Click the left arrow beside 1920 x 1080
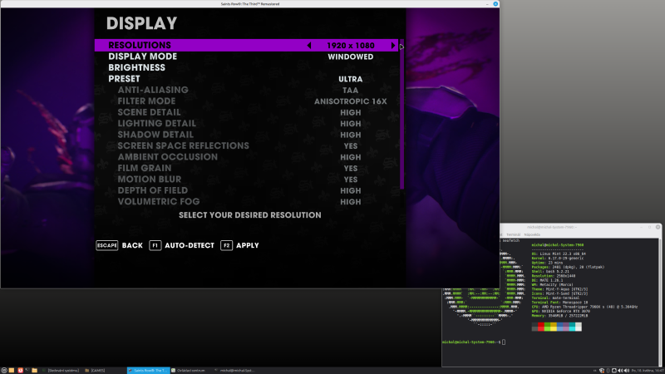Screen dimensions: 665x374 309,46
